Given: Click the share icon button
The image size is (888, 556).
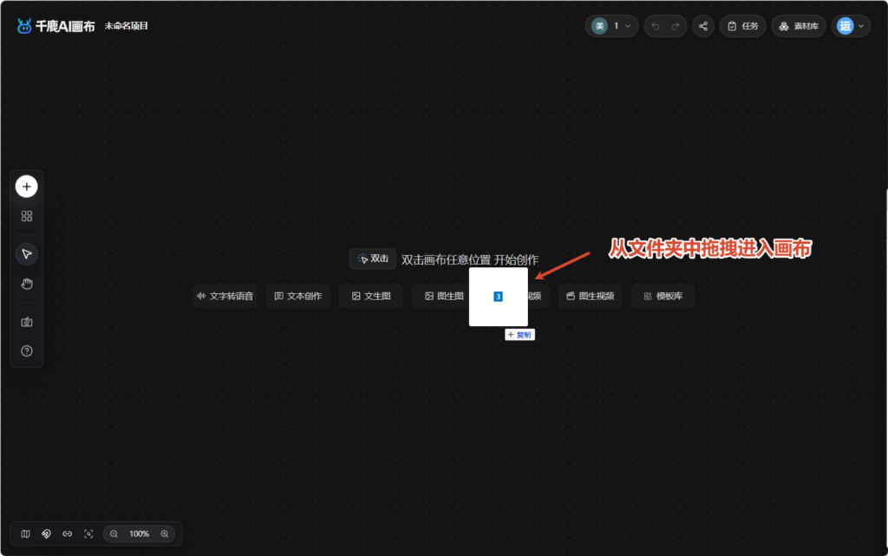Looking at the screenshot, I should coord(702,26).
